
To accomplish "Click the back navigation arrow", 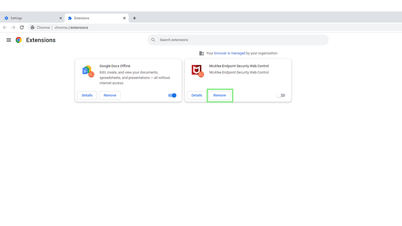I will click(5, 28).
